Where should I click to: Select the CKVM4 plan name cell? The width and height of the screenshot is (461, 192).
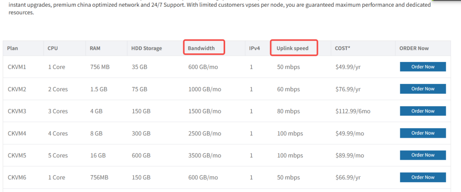17,133
